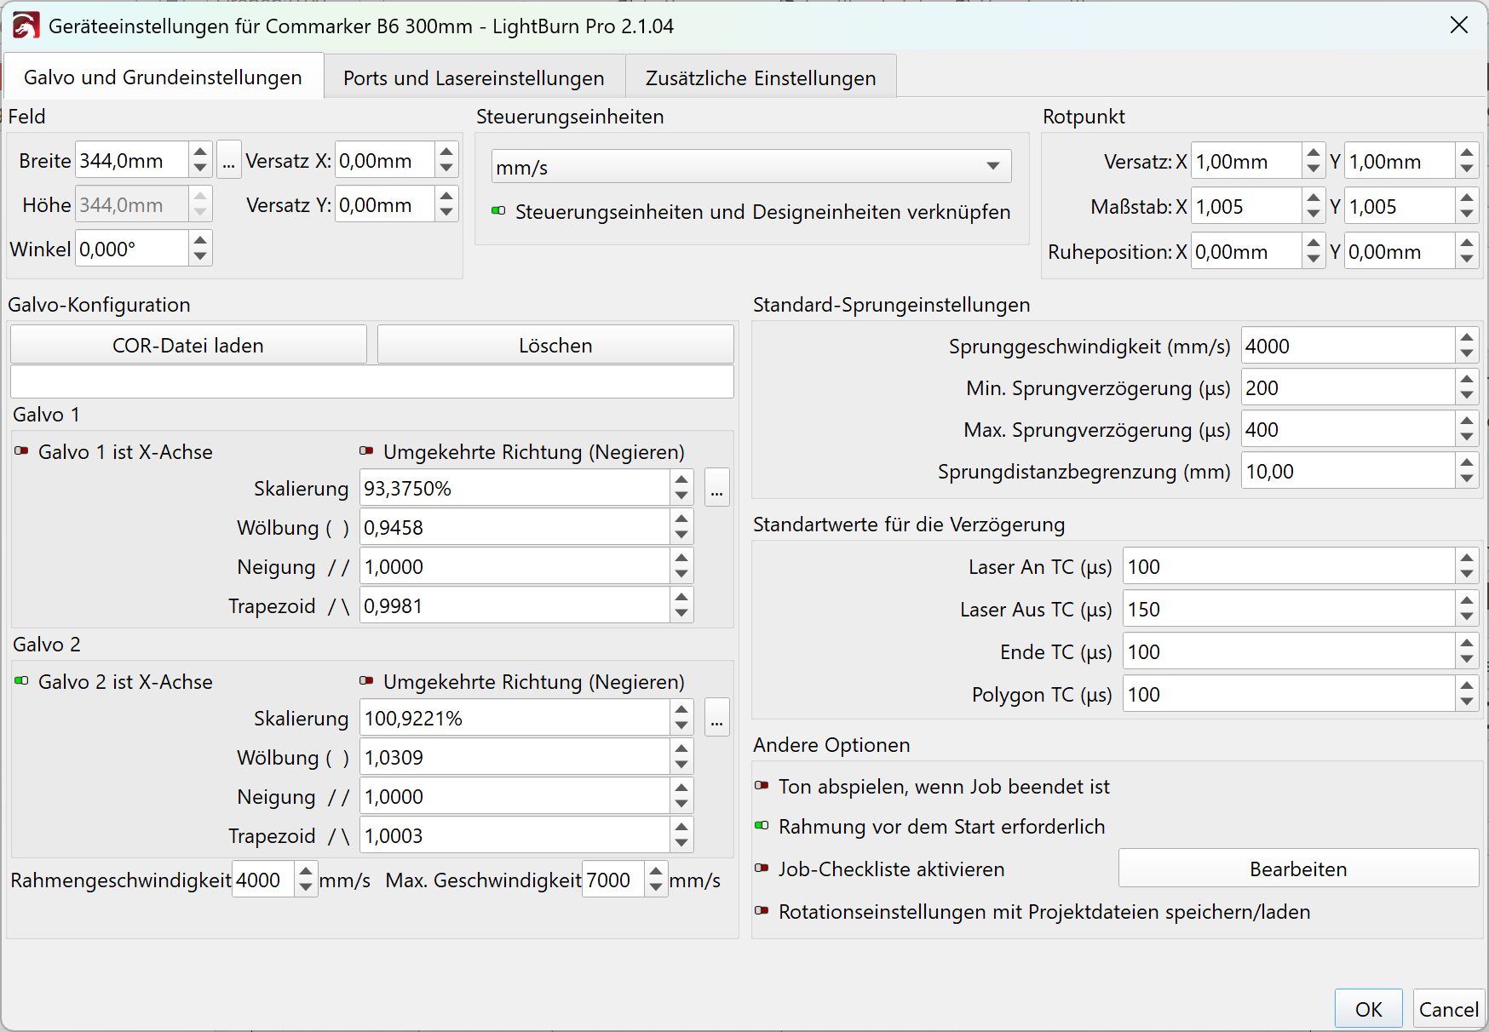The width and height of the screenshot is (1489, 1032).
Task: Click Bearbeiten next to Job-Checkliste
Action: point(1298,869)
